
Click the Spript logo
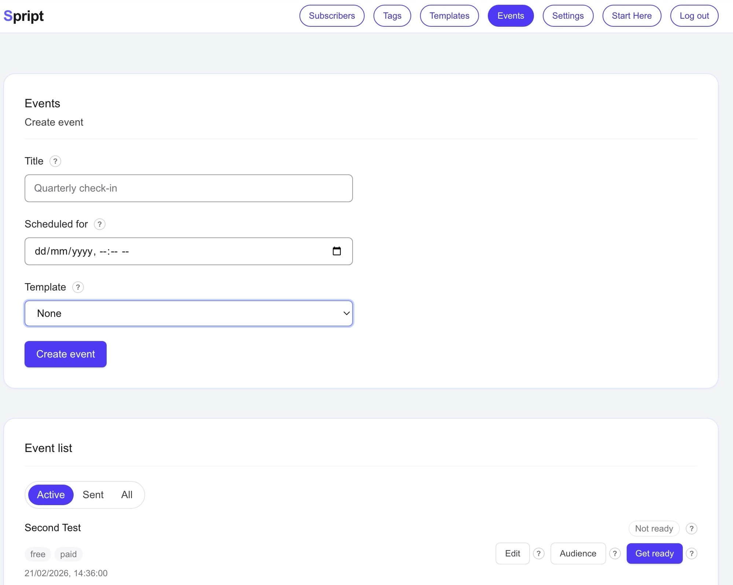[23, 15]
